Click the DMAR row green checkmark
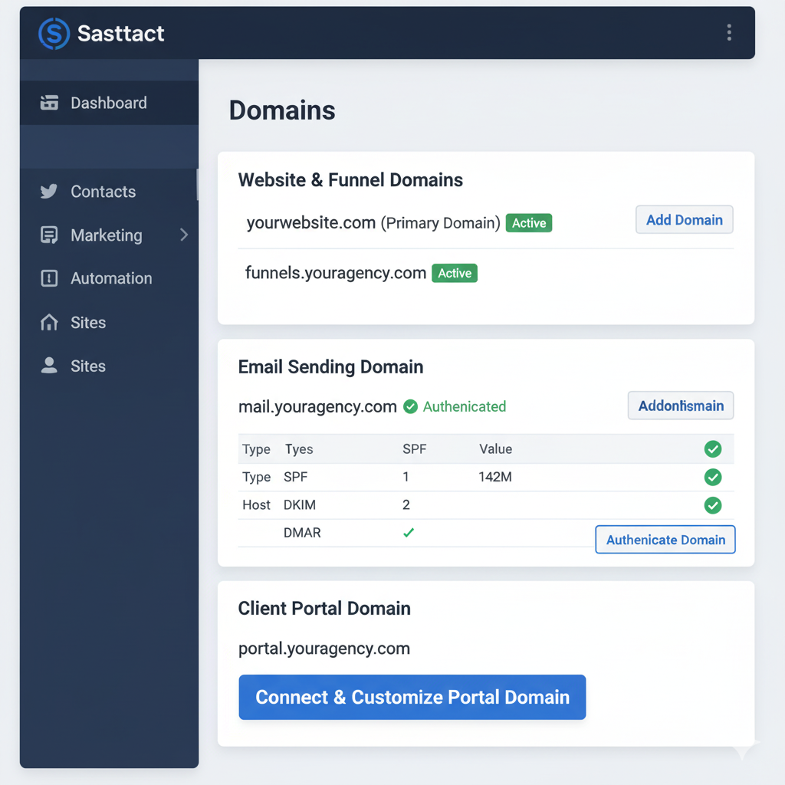 [x=409, y=532]
